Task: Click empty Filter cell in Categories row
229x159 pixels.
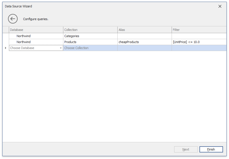Action: tap(199, 36)
